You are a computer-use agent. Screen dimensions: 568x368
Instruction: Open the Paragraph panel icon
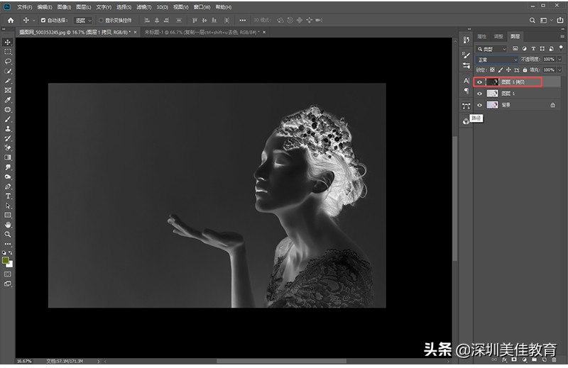tap(466, 91)
